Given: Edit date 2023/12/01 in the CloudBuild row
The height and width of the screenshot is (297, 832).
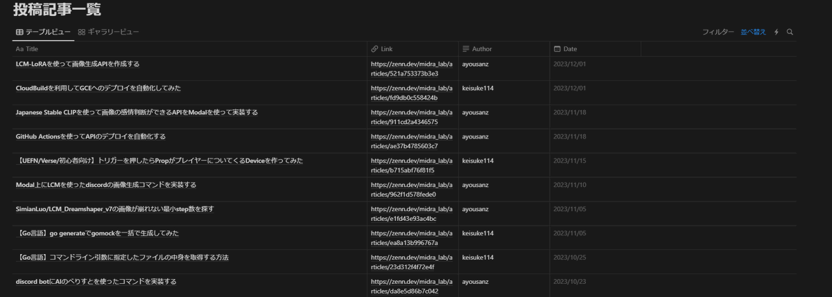Looking at the screenshot, I should tap(570, 88).
